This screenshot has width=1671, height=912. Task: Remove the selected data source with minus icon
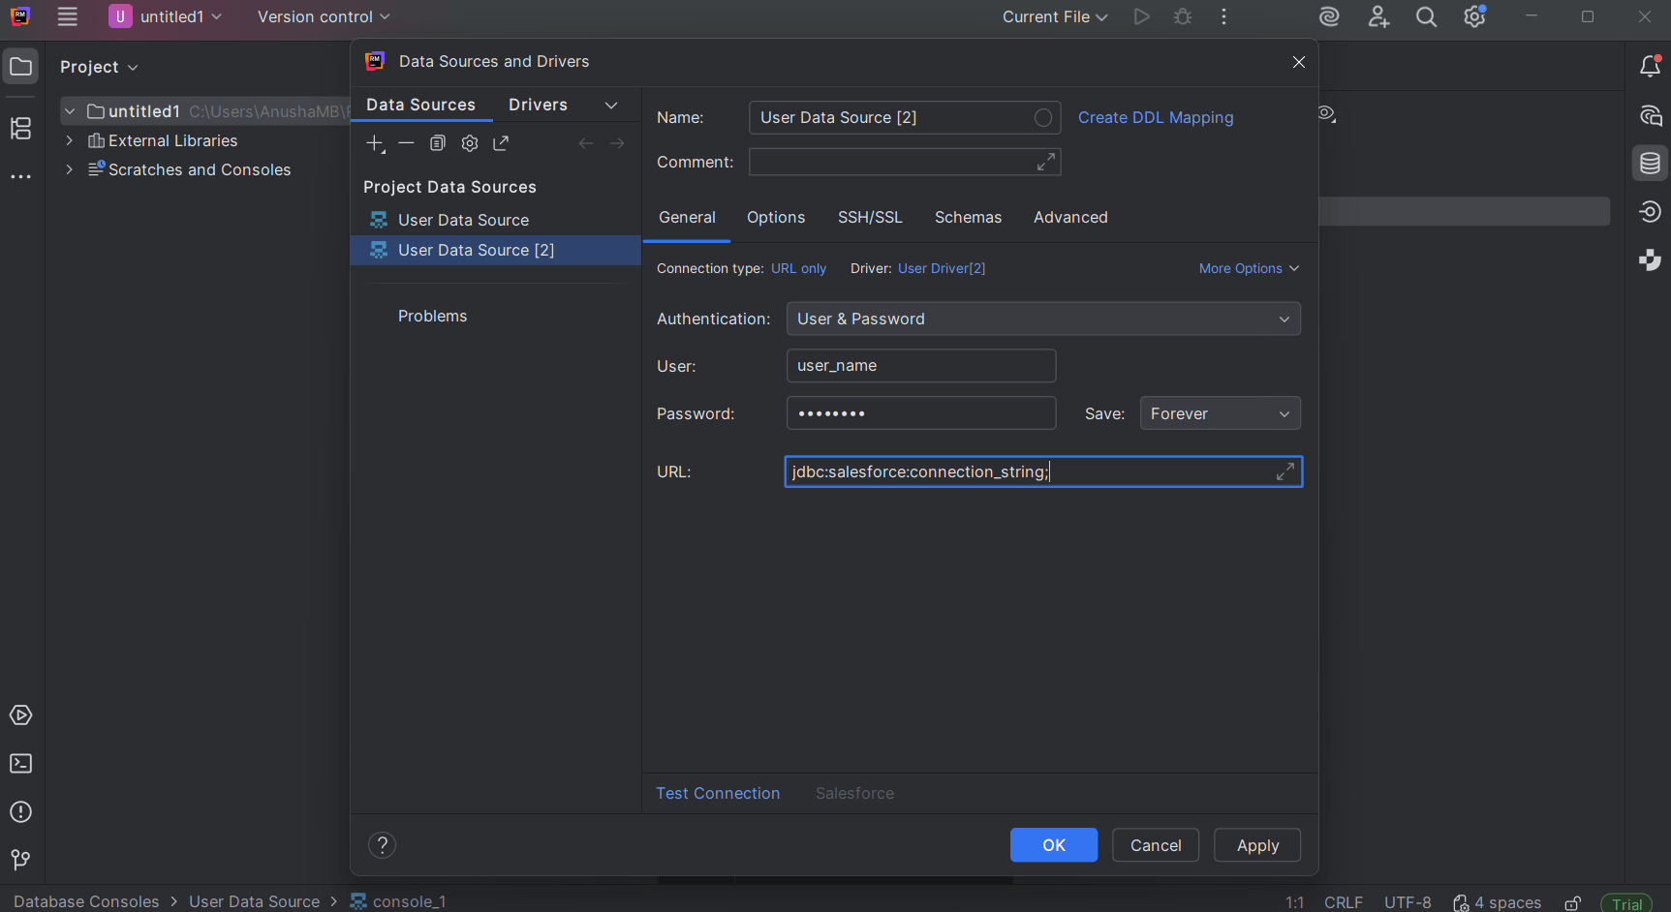(407, 143)
